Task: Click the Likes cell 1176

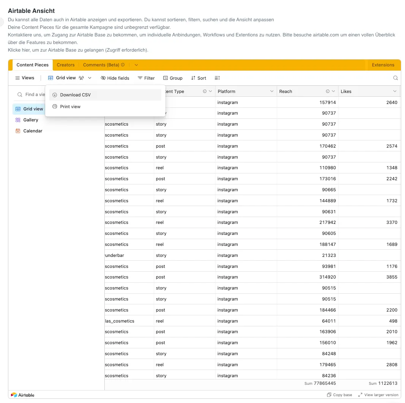Action: 369,266
